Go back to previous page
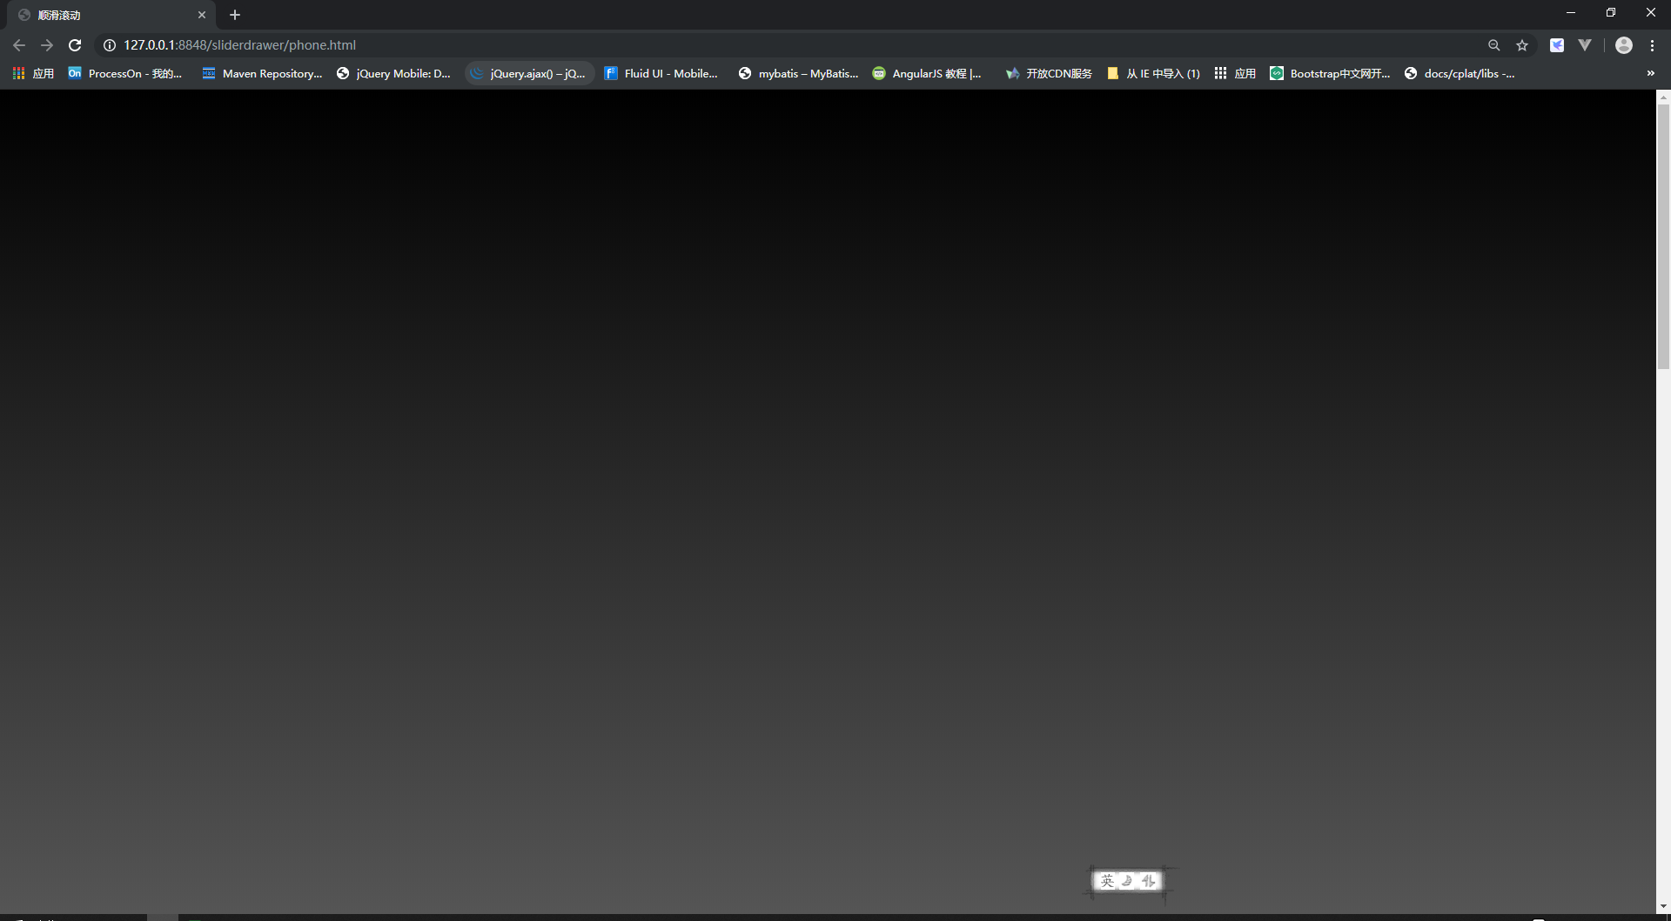 (x=19, y=45)
